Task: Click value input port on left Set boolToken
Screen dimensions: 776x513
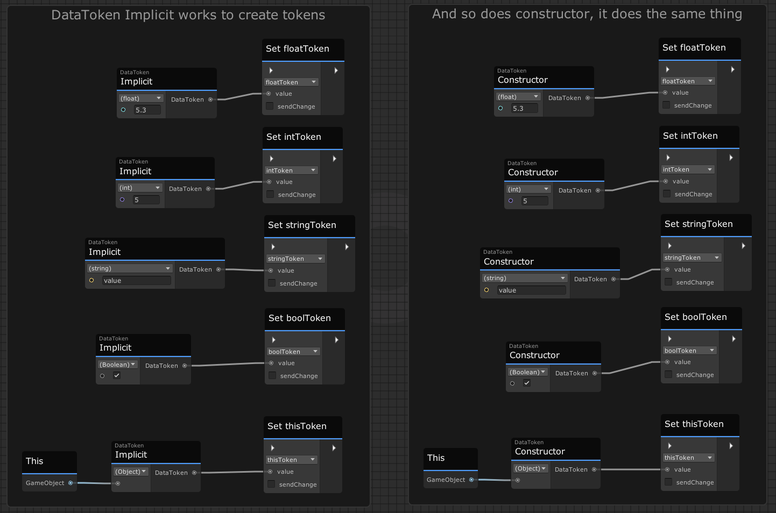Action: (x=271, y=363)
